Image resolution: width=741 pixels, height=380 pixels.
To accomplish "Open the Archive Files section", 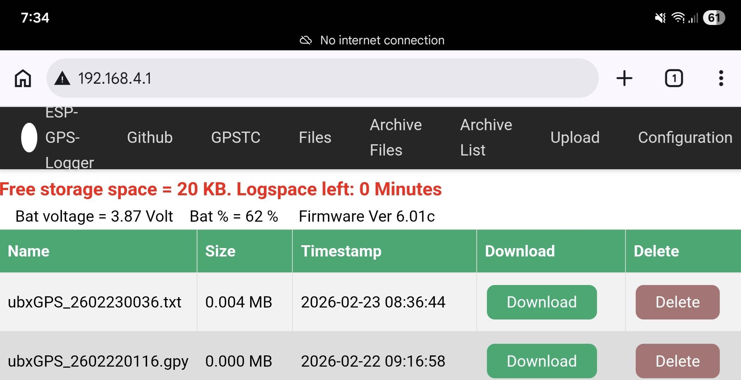I will [395, 138].
